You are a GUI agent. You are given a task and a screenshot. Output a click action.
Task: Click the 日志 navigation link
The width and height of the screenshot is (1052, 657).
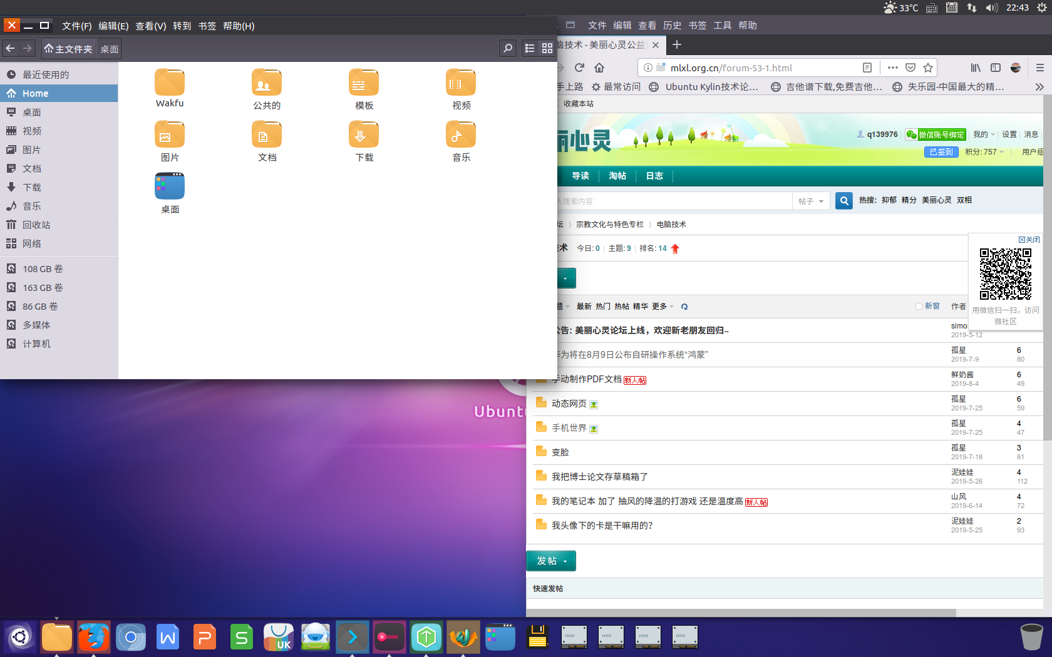[654, 176]
